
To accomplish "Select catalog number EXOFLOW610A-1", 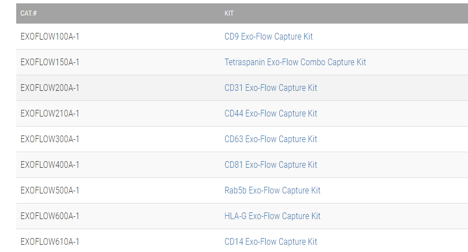I will click(50, 241).
